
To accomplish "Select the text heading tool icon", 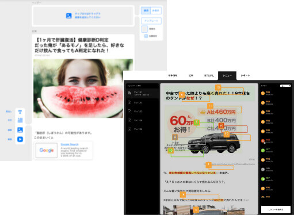I will [x=20, y=112].
